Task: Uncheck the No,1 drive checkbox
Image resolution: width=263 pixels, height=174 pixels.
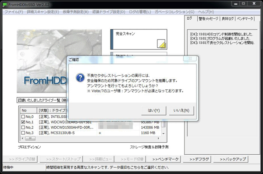Action: (23, 122)
